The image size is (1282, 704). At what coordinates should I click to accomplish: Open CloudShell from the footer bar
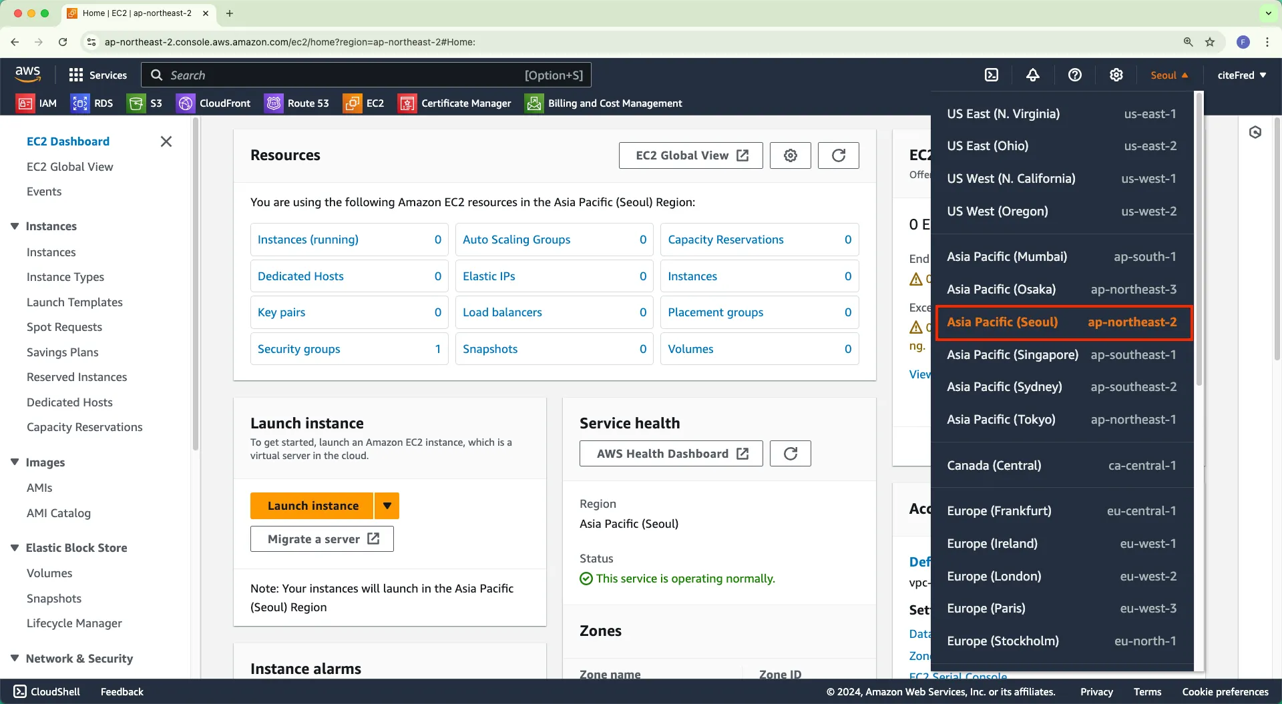pos(47,692)
